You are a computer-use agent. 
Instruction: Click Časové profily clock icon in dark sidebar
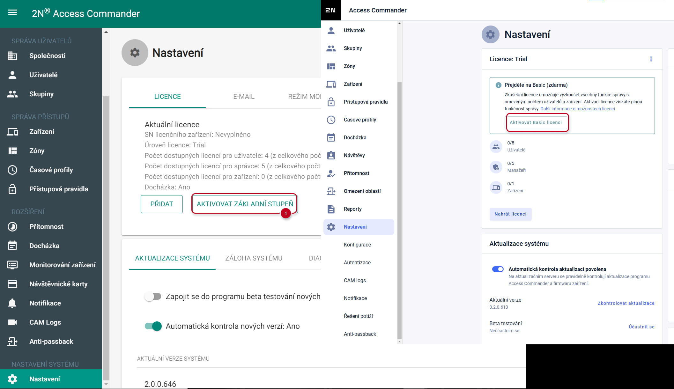(x=12, y=170)
